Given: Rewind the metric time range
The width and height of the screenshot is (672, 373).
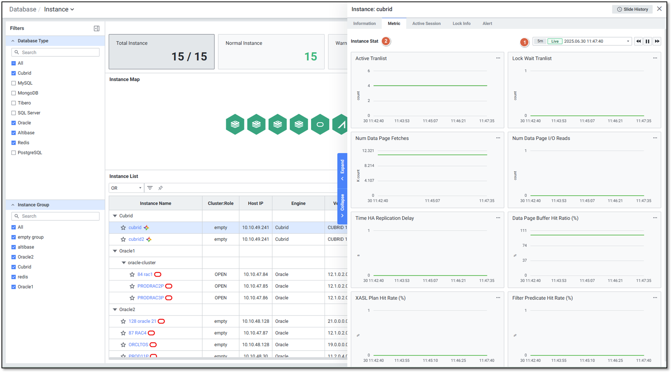Looking at the screenshot, I should pos(638,41).
